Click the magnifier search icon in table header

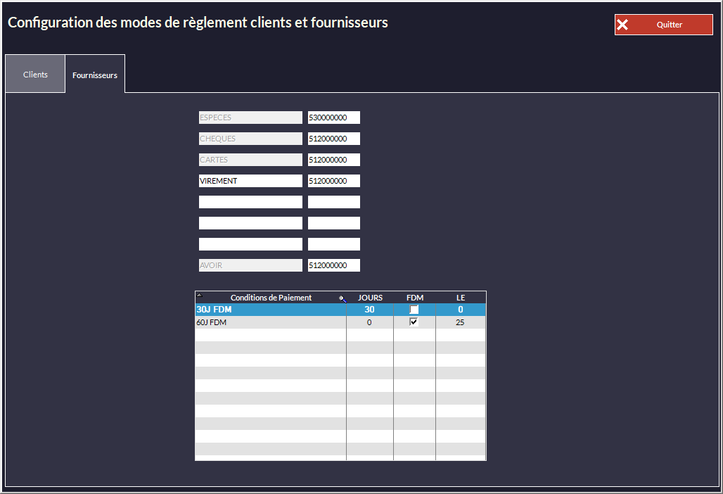click(x=343, y=298)
